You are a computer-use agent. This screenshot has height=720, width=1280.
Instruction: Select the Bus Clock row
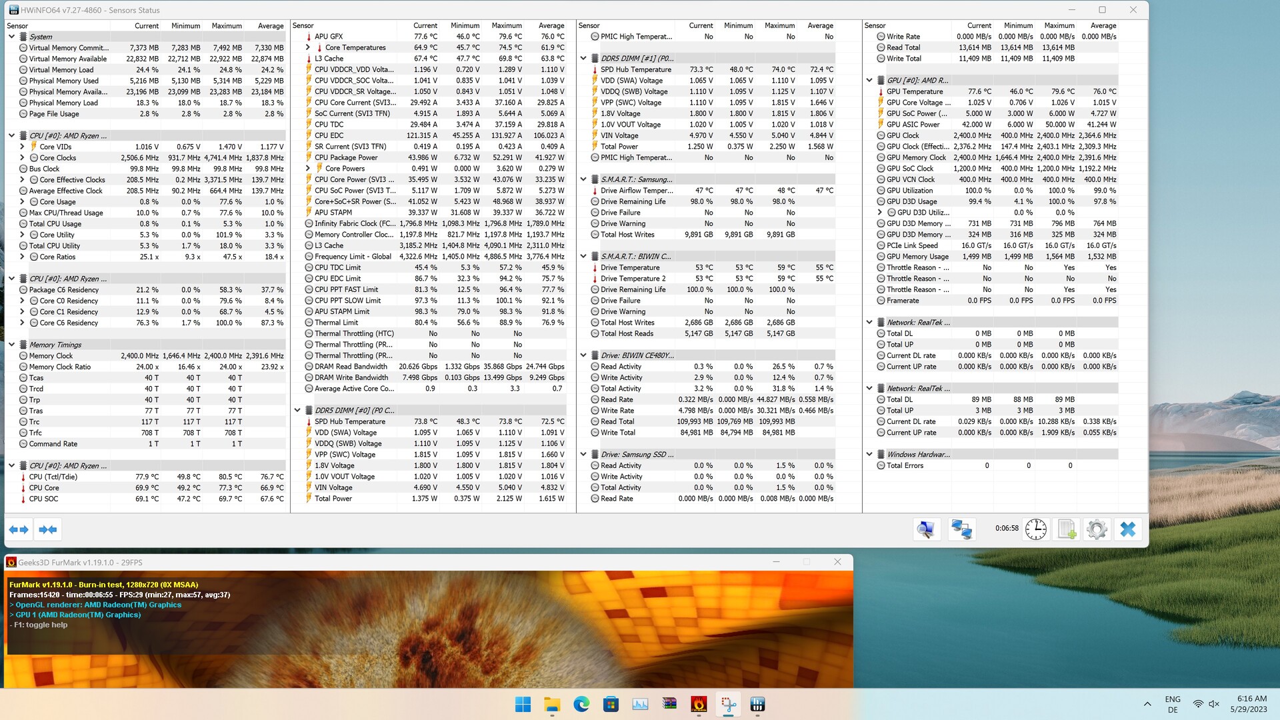pos(146,169)
